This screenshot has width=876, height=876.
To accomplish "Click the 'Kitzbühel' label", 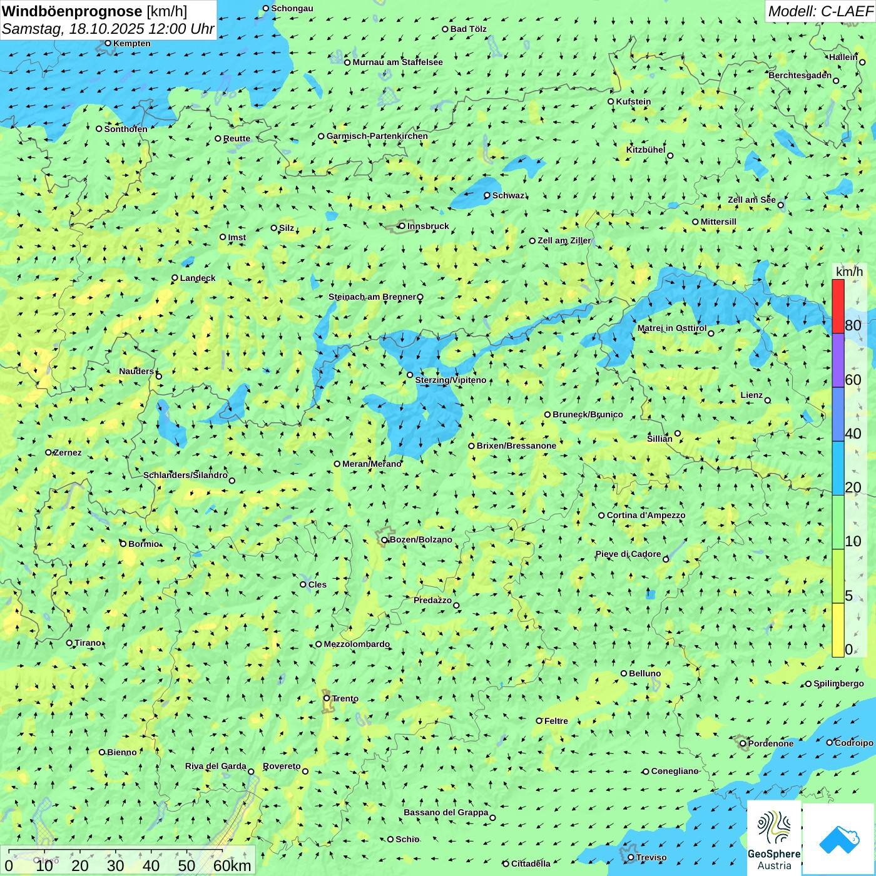I will pyautogui.click(x=646, y=150).
